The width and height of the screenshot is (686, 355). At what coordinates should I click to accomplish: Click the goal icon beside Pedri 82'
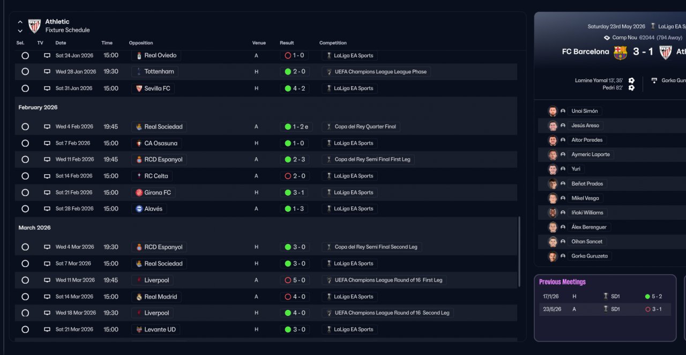coord(631,88)
